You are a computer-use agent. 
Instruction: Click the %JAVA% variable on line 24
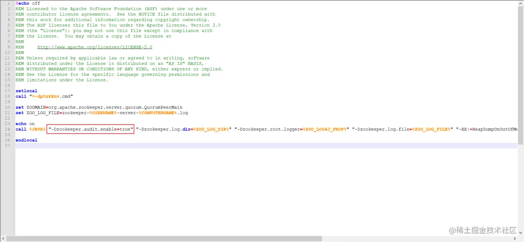[37, 129]
